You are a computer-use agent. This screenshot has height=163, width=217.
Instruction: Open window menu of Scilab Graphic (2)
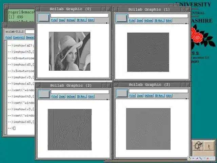point(38,85)
